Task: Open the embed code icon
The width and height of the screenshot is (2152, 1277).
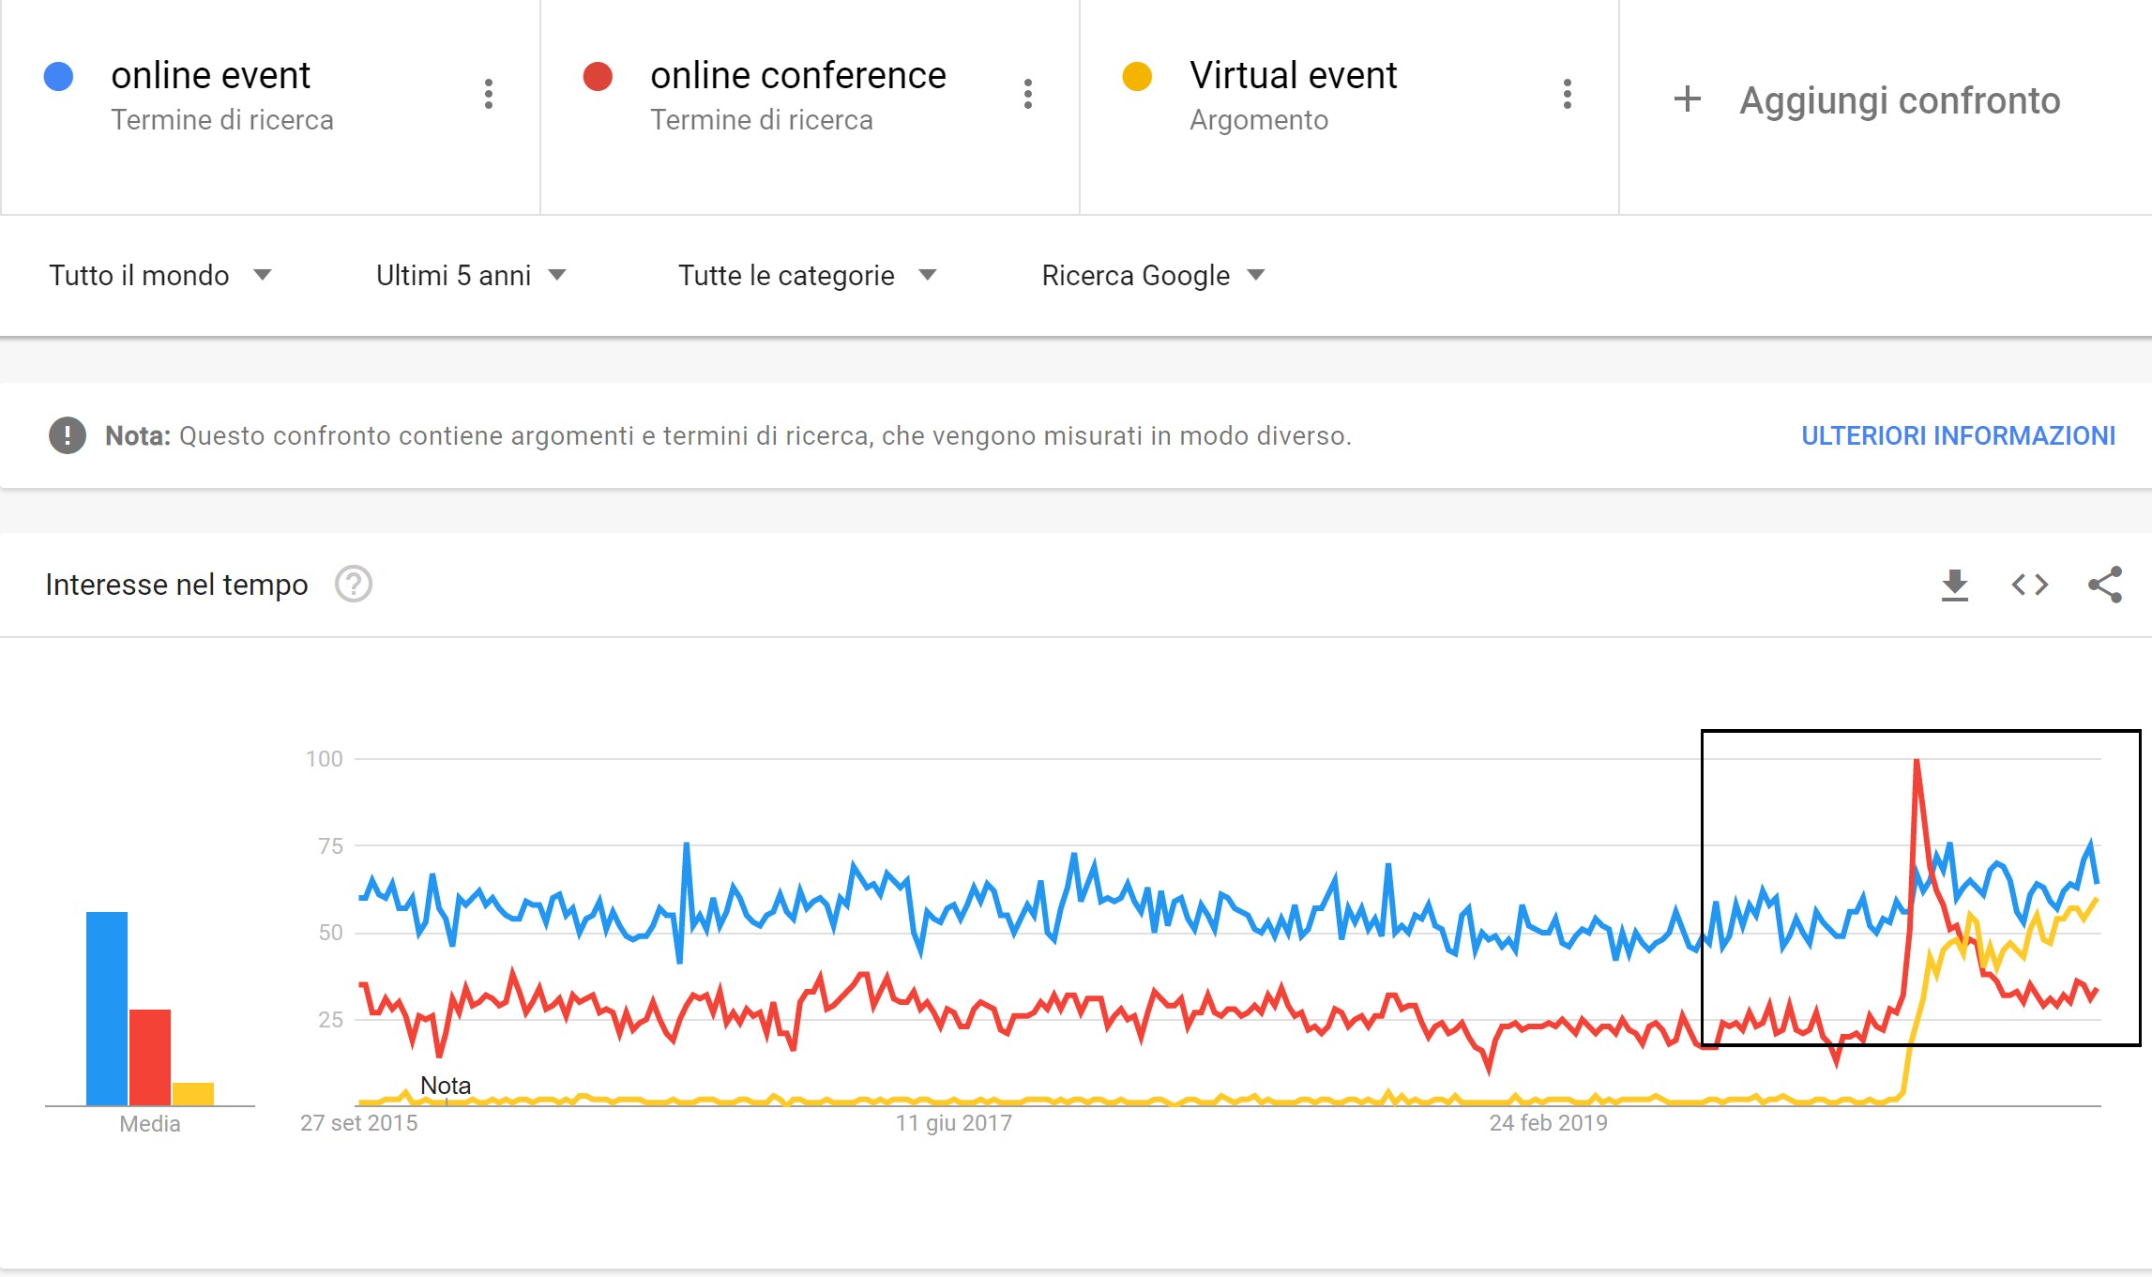Action: pos(2029,585)
